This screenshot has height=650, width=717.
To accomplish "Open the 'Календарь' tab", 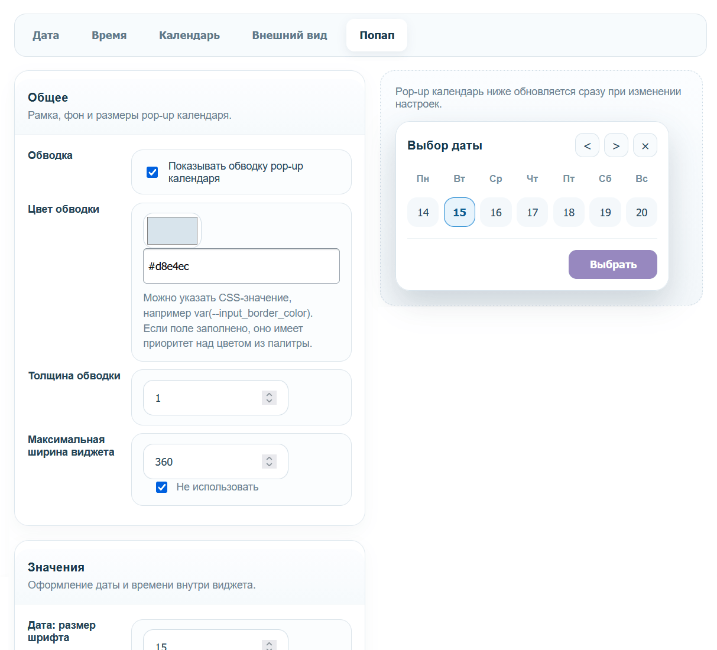I will (x=189, y=35).
